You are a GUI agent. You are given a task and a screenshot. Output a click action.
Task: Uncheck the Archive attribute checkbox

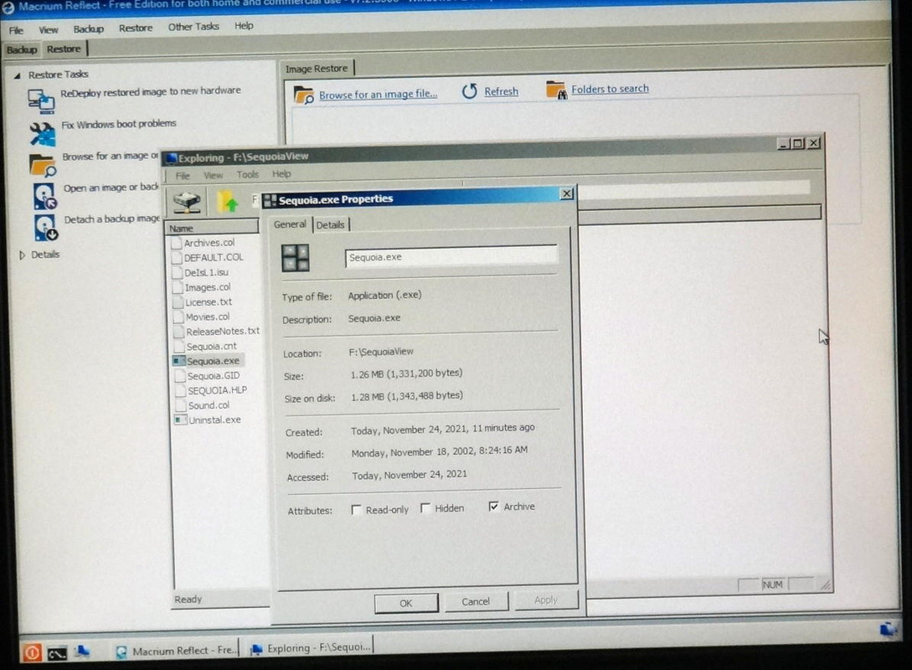click(x=494, y=507)
